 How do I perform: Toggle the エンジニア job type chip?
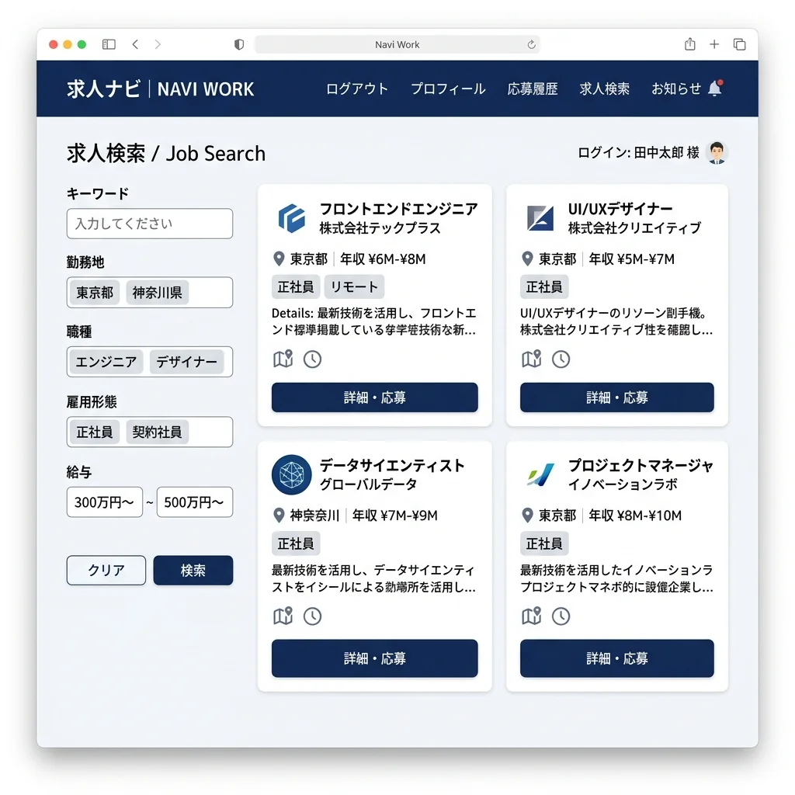pyautogui.click(x=106, y=362)
